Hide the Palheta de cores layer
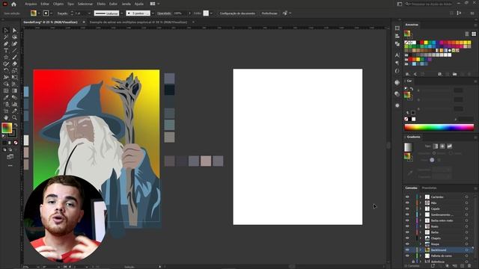This screenshot has height=269, width=479. 407,256
